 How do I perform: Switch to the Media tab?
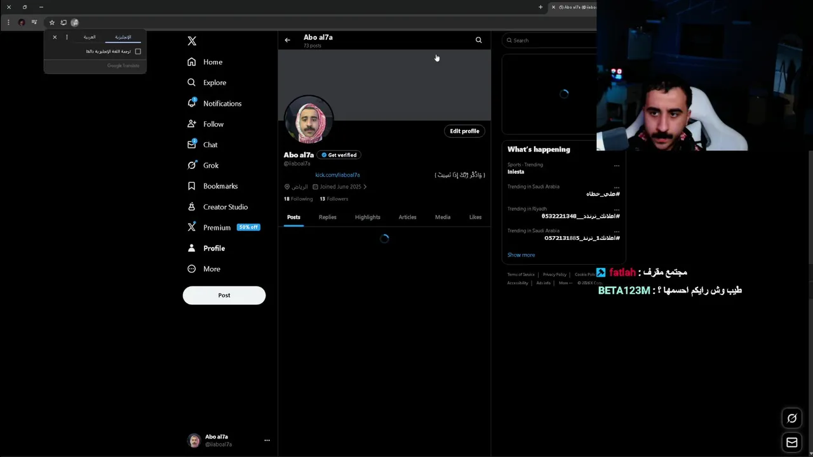[443, 217]
